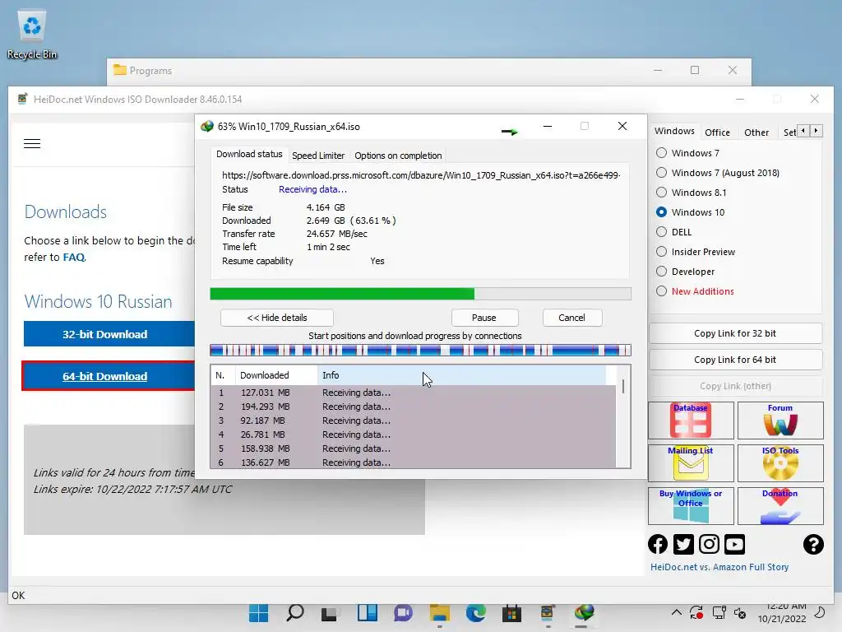Open the clock showing 10/21/2022
Image resolution: width=842 pixels, height=632 pixels.
pos(782,612)
